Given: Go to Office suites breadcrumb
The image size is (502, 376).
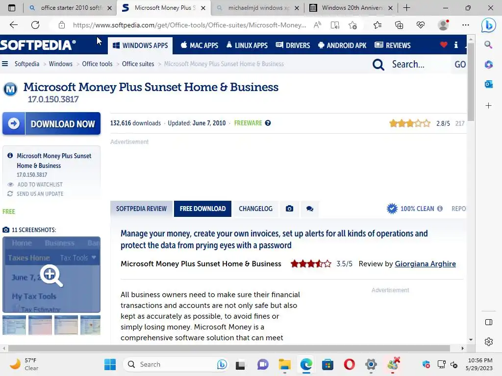Looking at the screenshot, I should click(138, 64).
